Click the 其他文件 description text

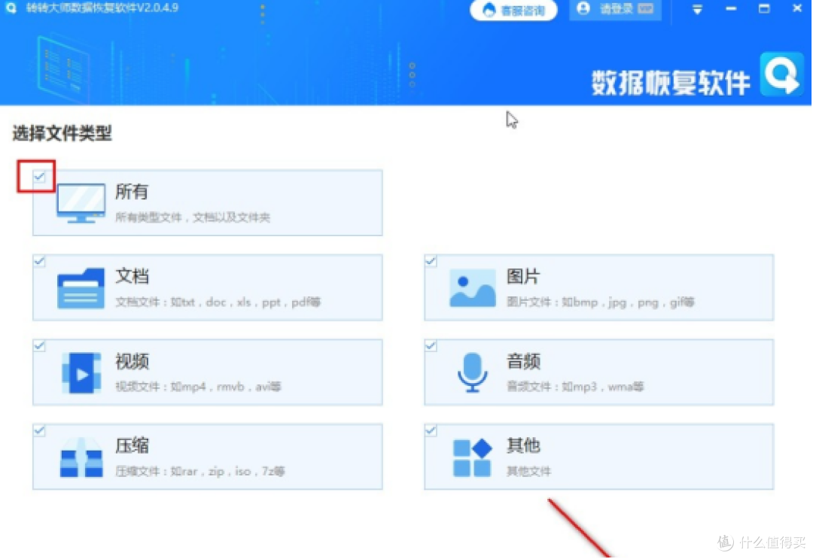click(529, 472)
